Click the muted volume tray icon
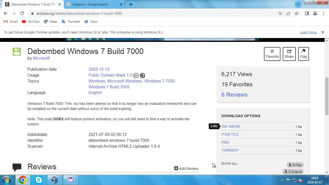 coord(300,180)
